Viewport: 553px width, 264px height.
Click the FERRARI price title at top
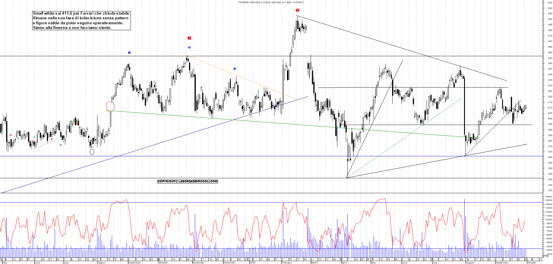(271, 2)
